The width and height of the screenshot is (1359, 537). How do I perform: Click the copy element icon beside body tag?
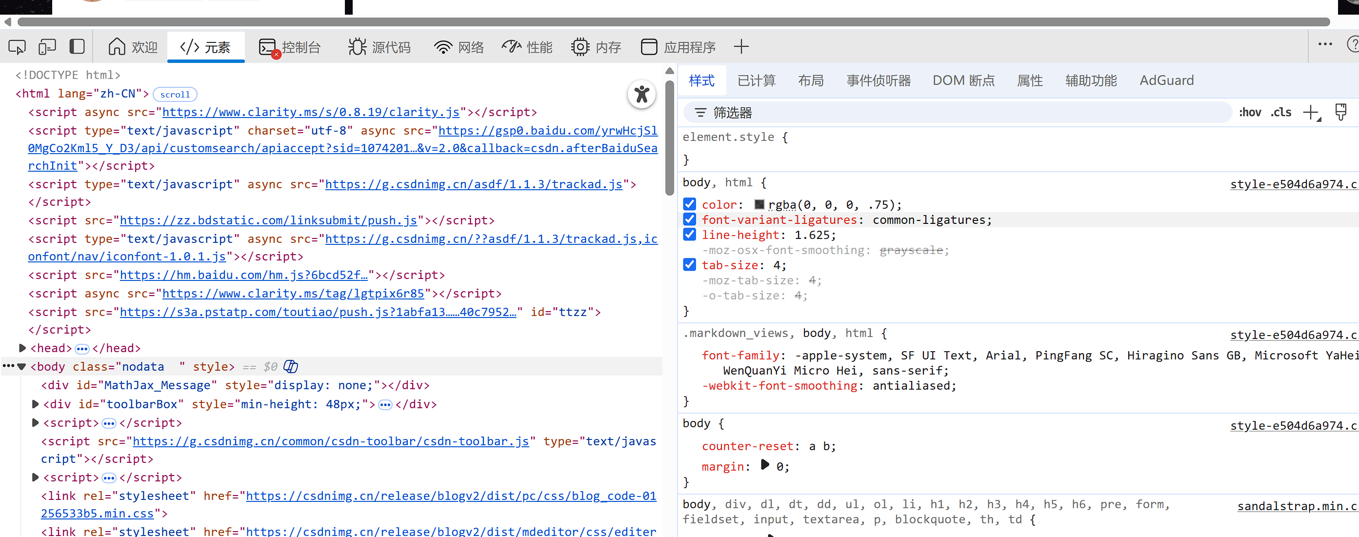point(290,366)
